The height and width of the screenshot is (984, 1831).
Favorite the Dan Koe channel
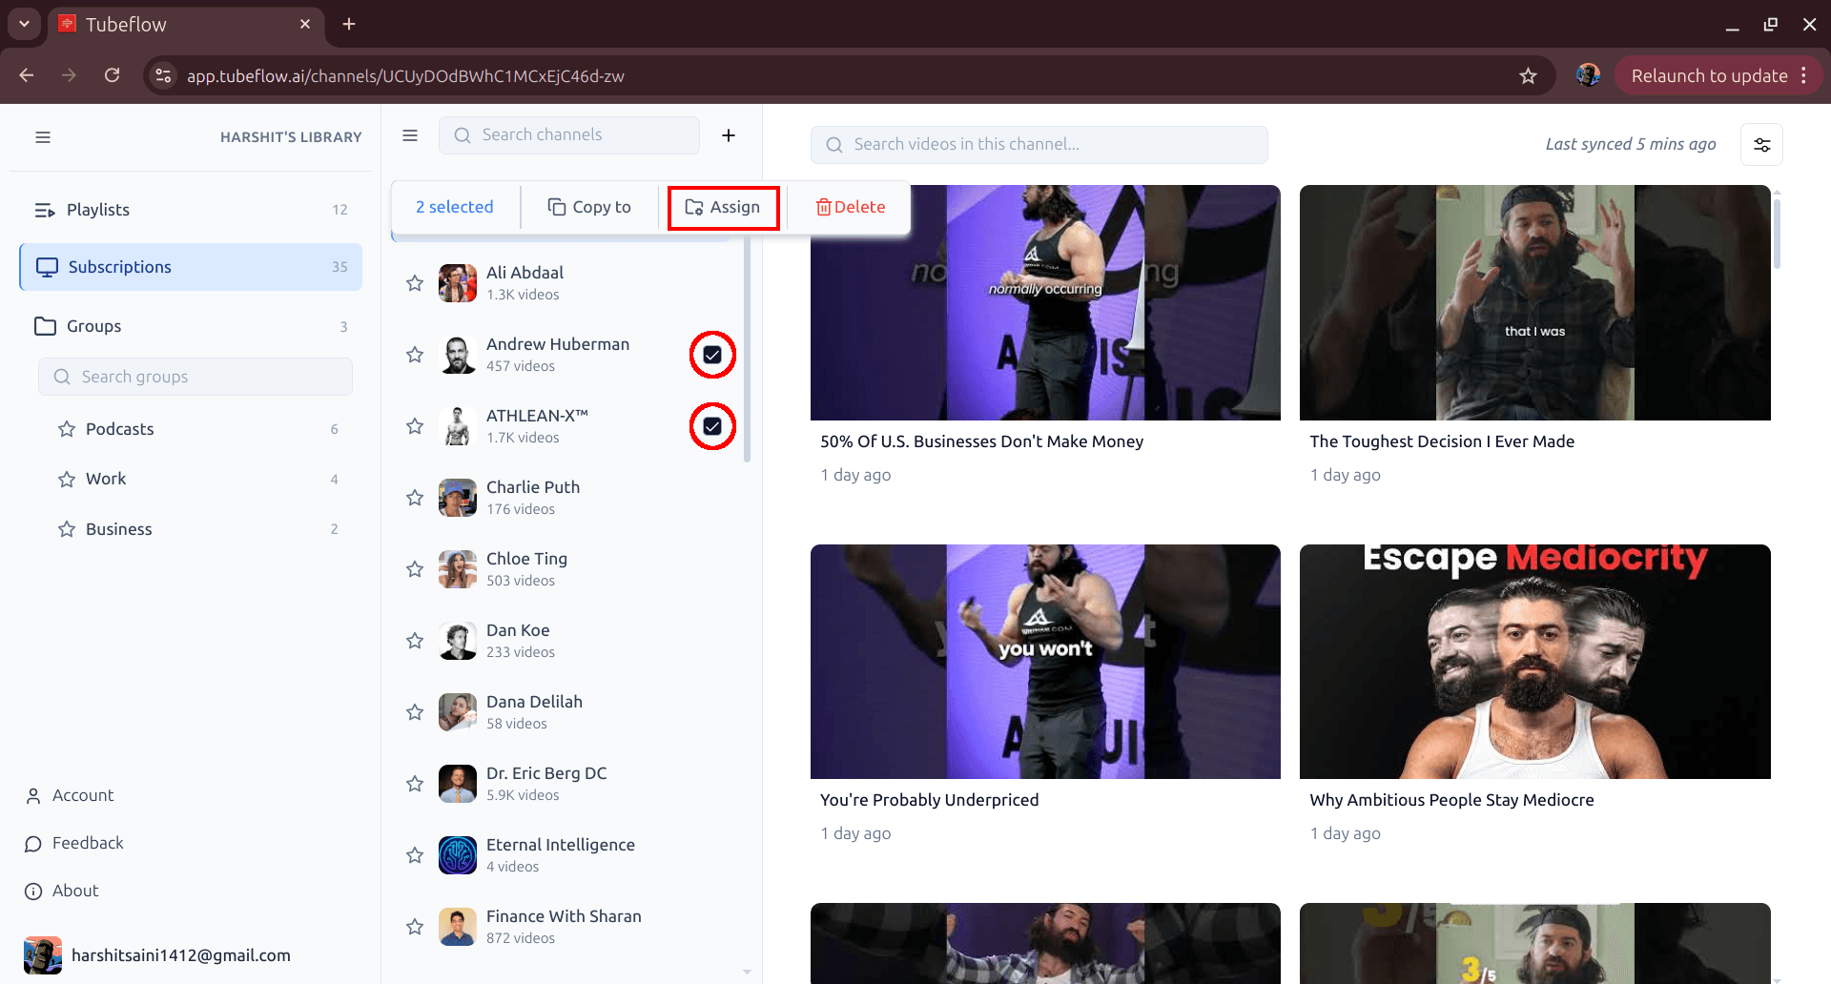tap(414, 640)
